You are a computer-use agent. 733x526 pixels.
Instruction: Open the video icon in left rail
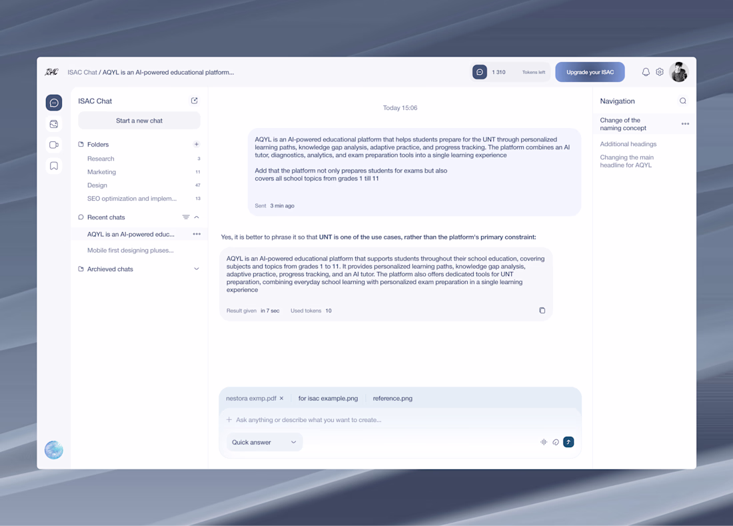(54, 145)
